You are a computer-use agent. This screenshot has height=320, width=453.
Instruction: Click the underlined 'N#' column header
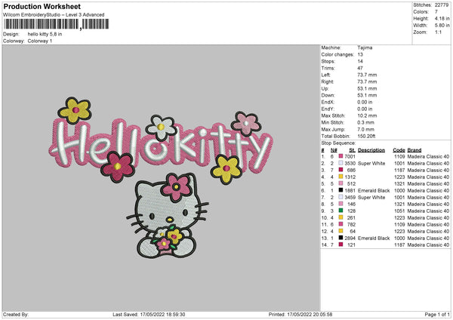point(334,150)
